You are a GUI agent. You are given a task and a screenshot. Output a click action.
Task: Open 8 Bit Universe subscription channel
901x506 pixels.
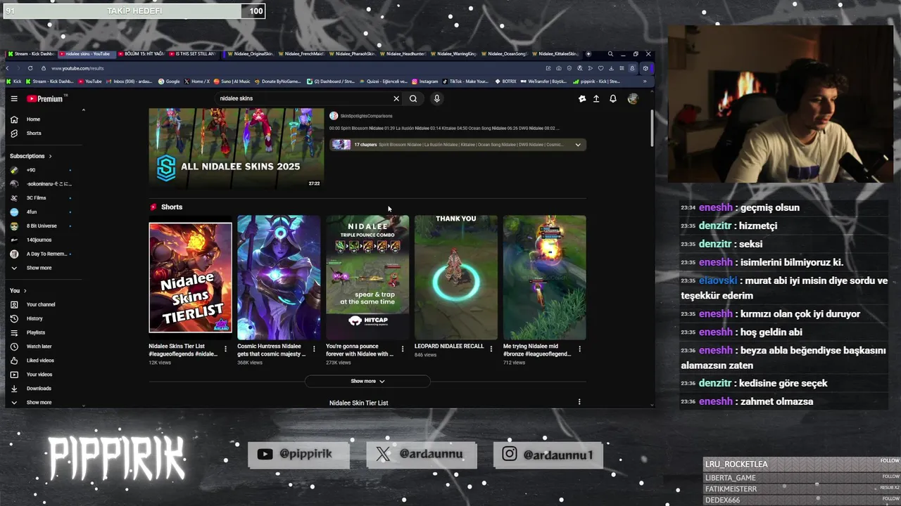click(x=42, y=226)
